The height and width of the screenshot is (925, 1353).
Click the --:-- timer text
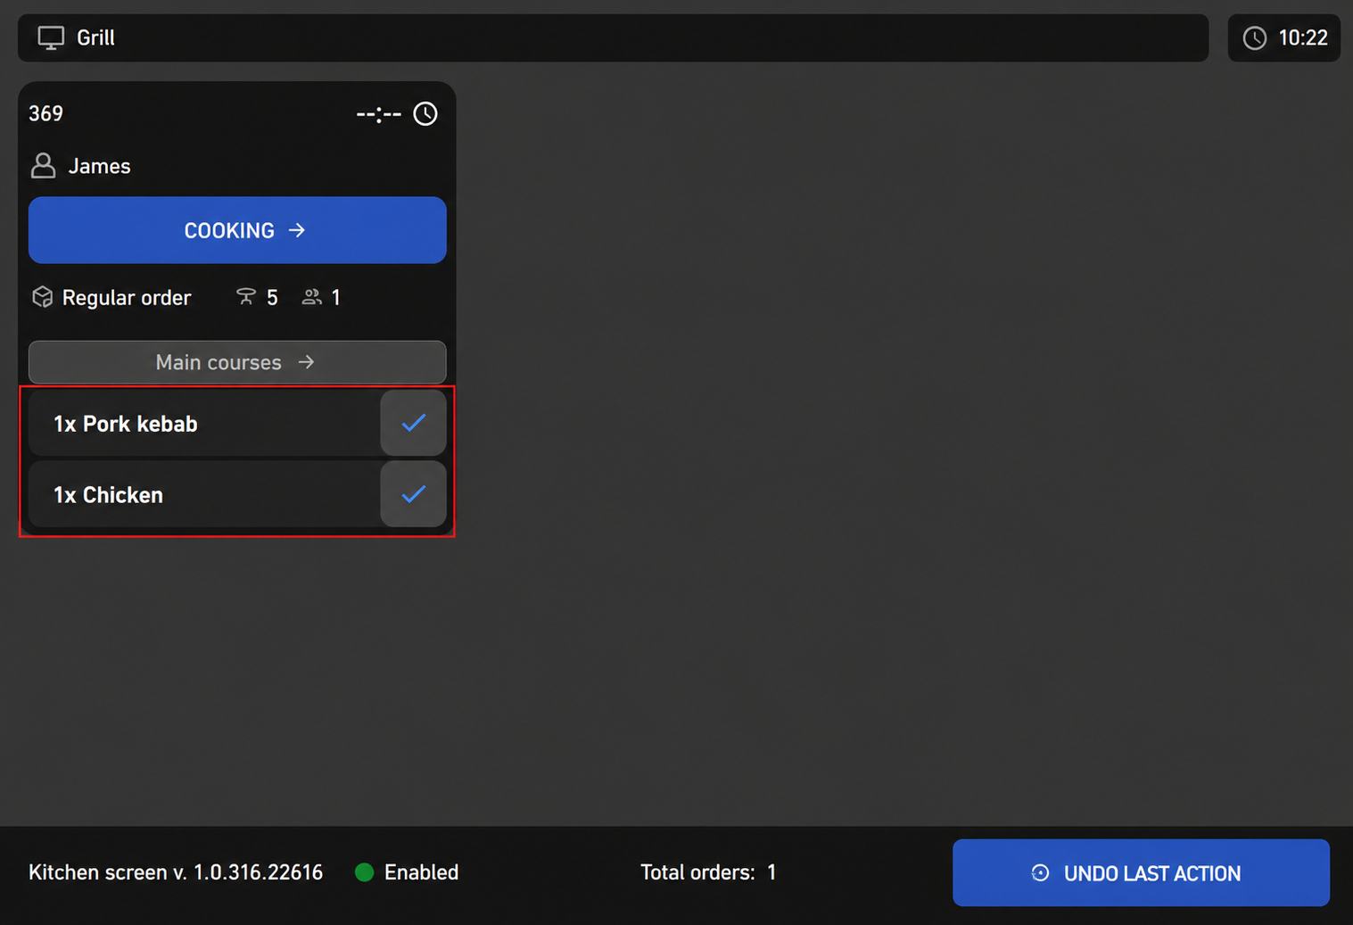click(x=379, y=113)
